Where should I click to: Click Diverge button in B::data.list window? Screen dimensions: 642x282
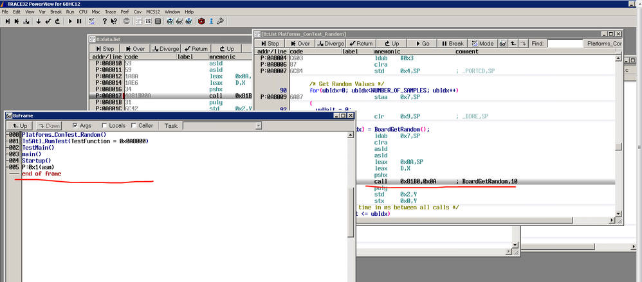165,49
